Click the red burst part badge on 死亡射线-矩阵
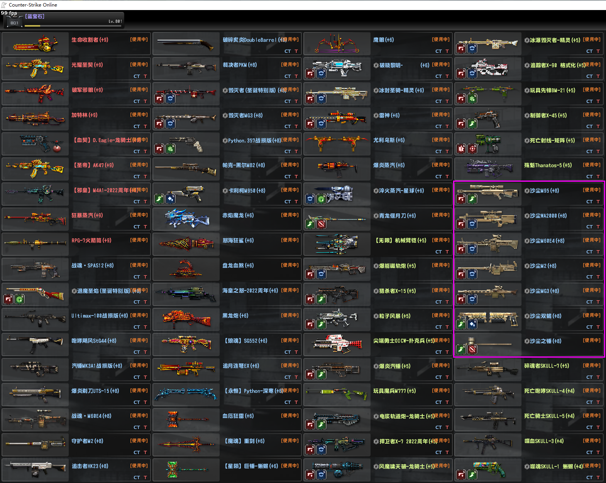 461,149
